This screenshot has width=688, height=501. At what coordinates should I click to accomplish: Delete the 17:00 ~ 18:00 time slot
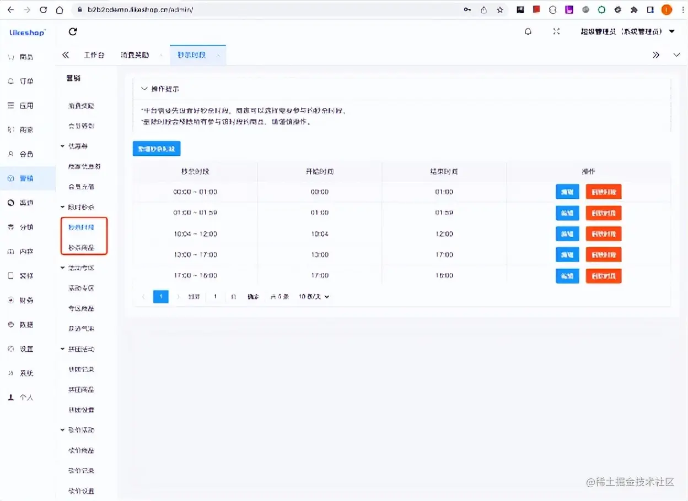pyautogui.click(x=604, y=276)
